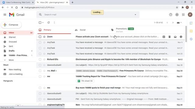Open the 7th sheet 50 attachment chip

click(85, 81)
